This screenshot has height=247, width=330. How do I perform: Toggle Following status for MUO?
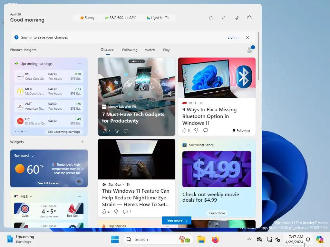pyautogui.click(x=241, y=131)
